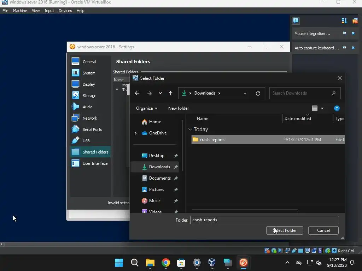Image resolution: width=362 pixels, height=271 pixels.
Task: Click the Folder name input field
Action: click(264, 220)
